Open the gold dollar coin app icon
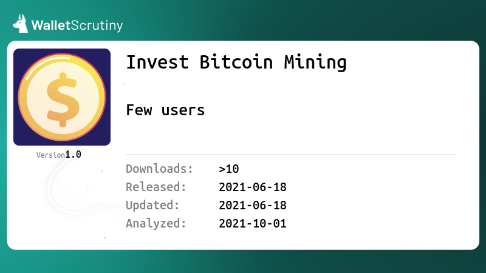This screenshot has height=273, width=486. [x=62, y=97]
